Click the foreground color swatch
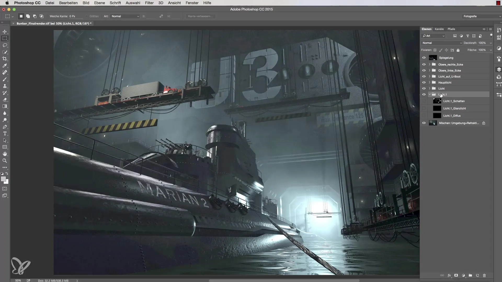502x282 pixels. (3, 179)
